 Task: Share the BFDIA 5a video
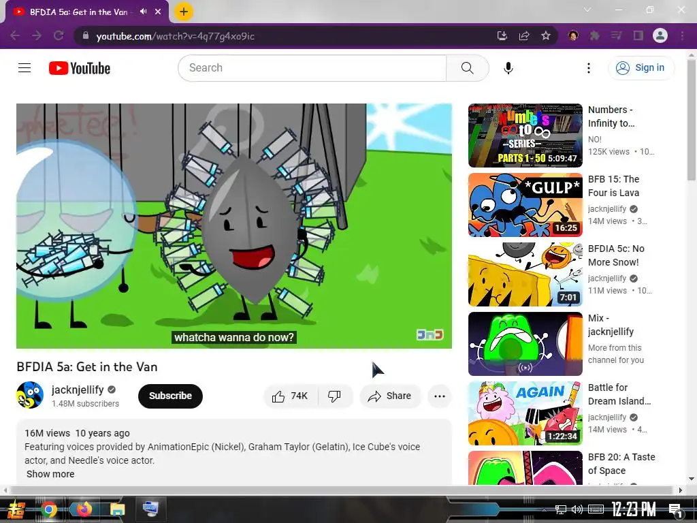pos(390,396)
